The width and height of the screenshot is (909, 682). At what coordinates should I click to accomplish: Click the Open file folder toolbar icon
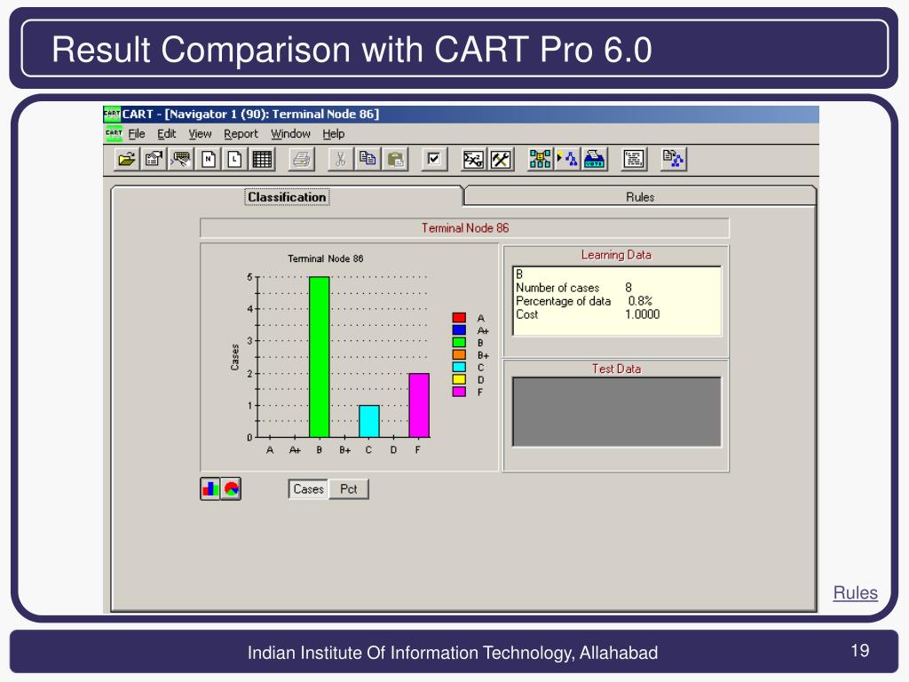[126, 159]
